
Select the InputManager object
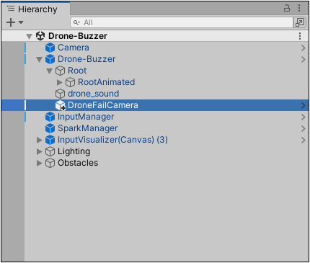pos(85,117)
